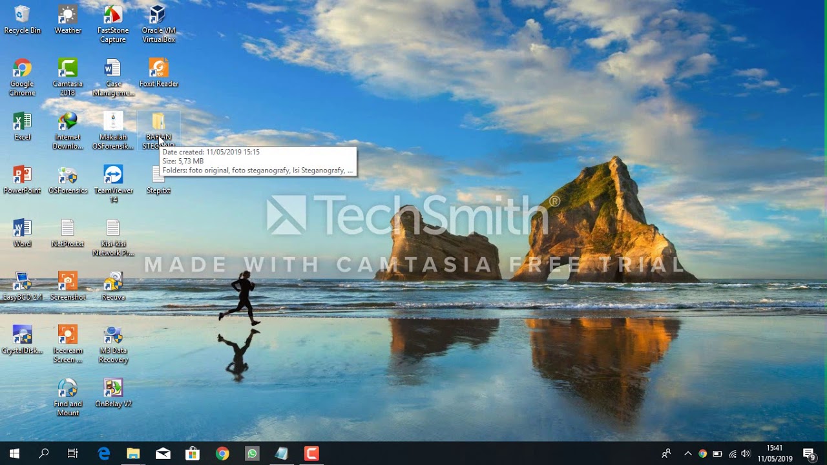Select the Find and Mount shortcut

pos(68,398)
